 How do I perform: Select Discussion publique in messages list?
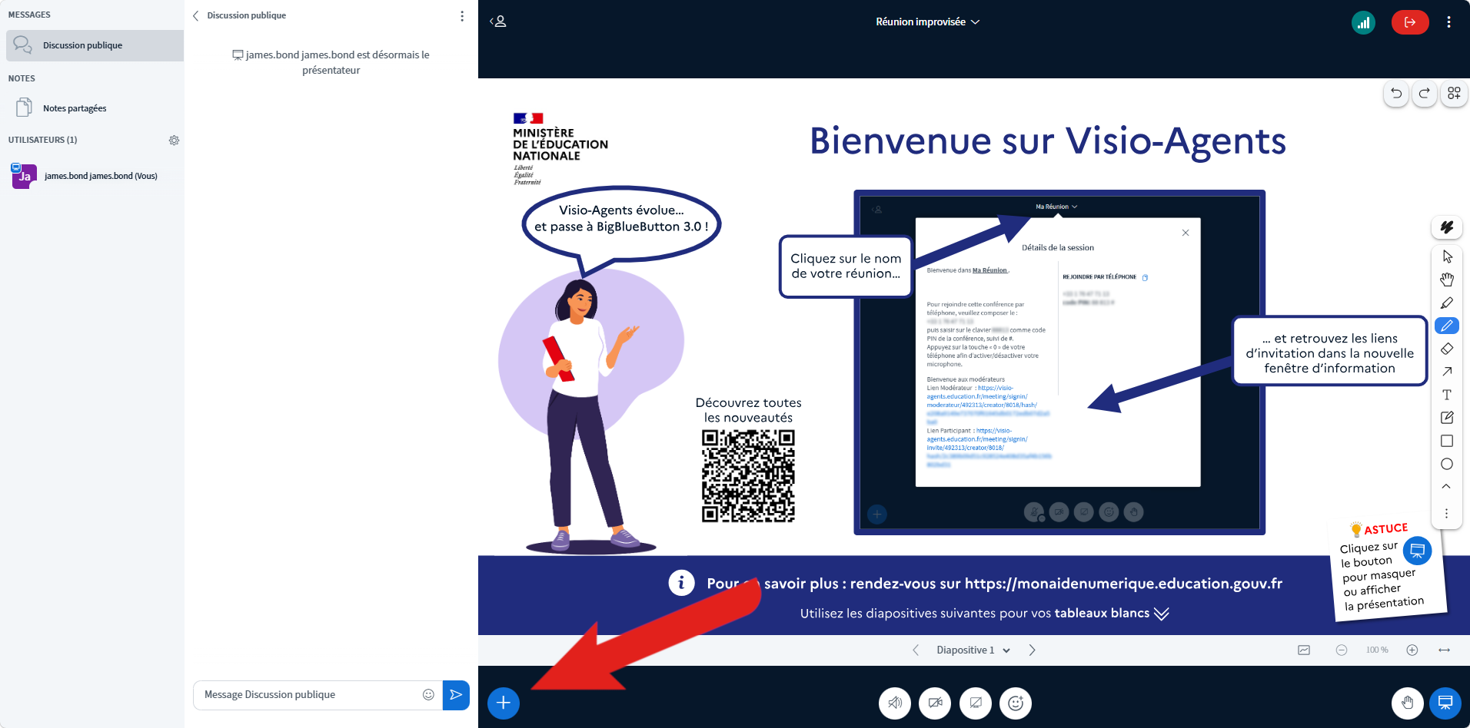(95, 45)
